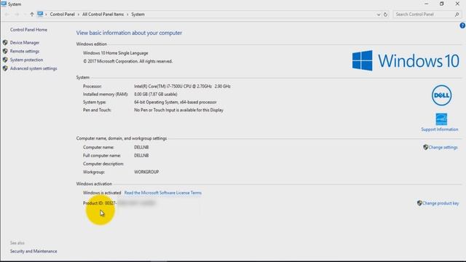The image size is (466, 262).
Task: Click the computer icon in address bar
Action: [40, 14]
